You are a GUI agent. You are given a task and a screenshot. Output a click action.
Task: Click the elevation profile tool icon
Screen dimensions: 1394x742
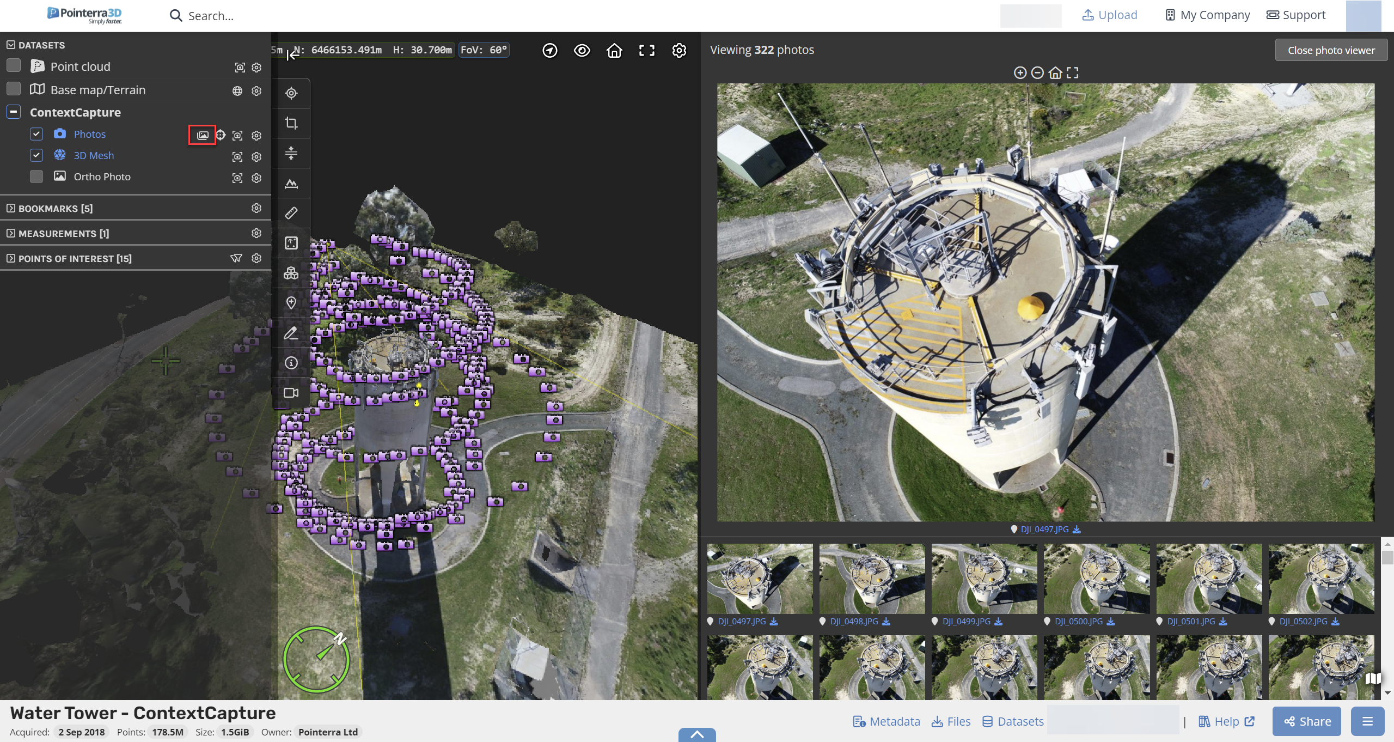coord(291,183)
